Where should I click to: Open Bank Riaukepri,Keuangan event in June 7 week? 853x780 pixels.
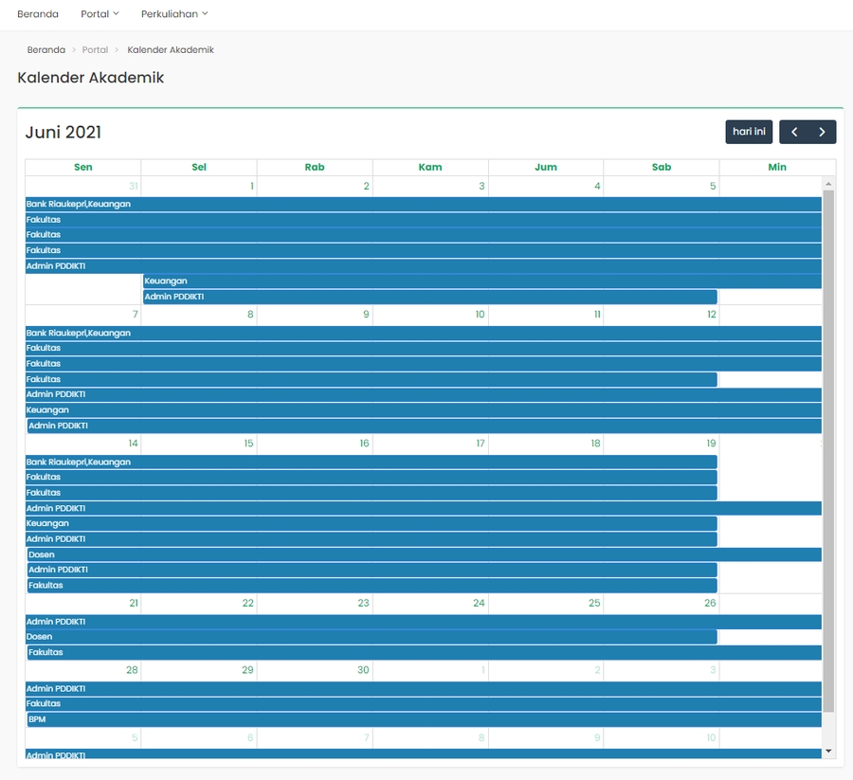[x=423, y=333]
